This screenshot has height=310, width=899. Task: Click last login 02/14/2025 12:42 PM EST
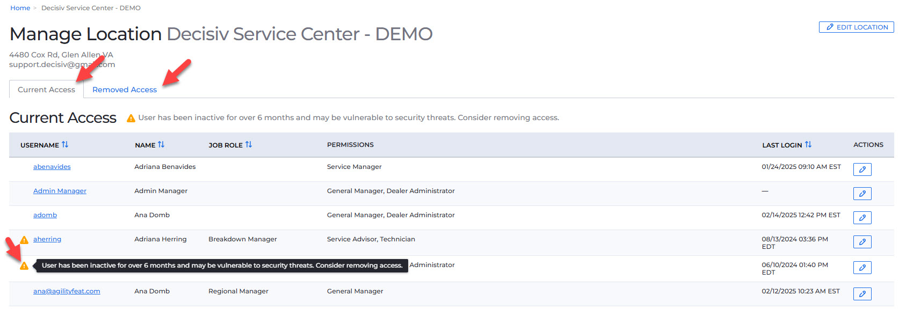(801, 215)
